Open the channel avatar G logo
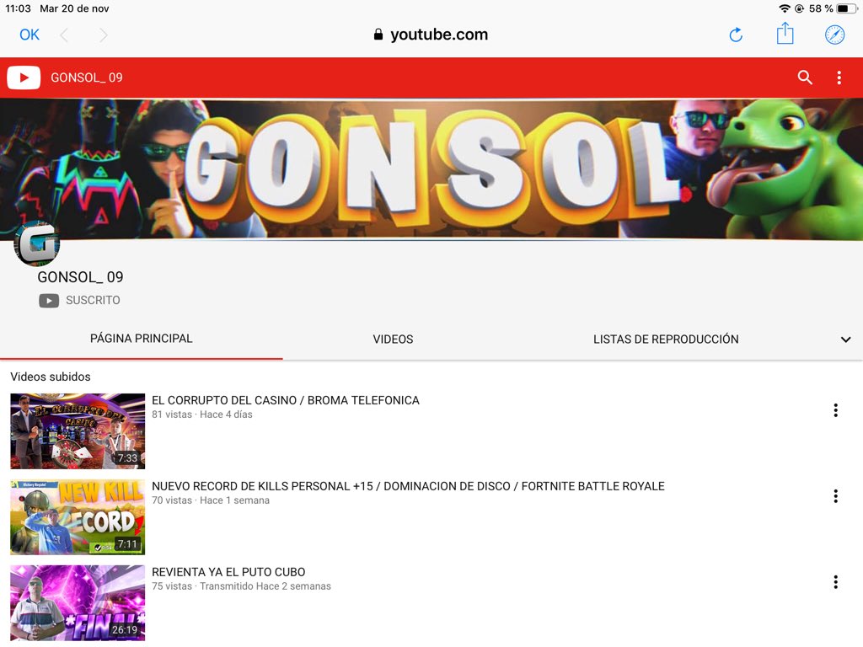Viewport: 863px width, 647px height. pos(37,243)
